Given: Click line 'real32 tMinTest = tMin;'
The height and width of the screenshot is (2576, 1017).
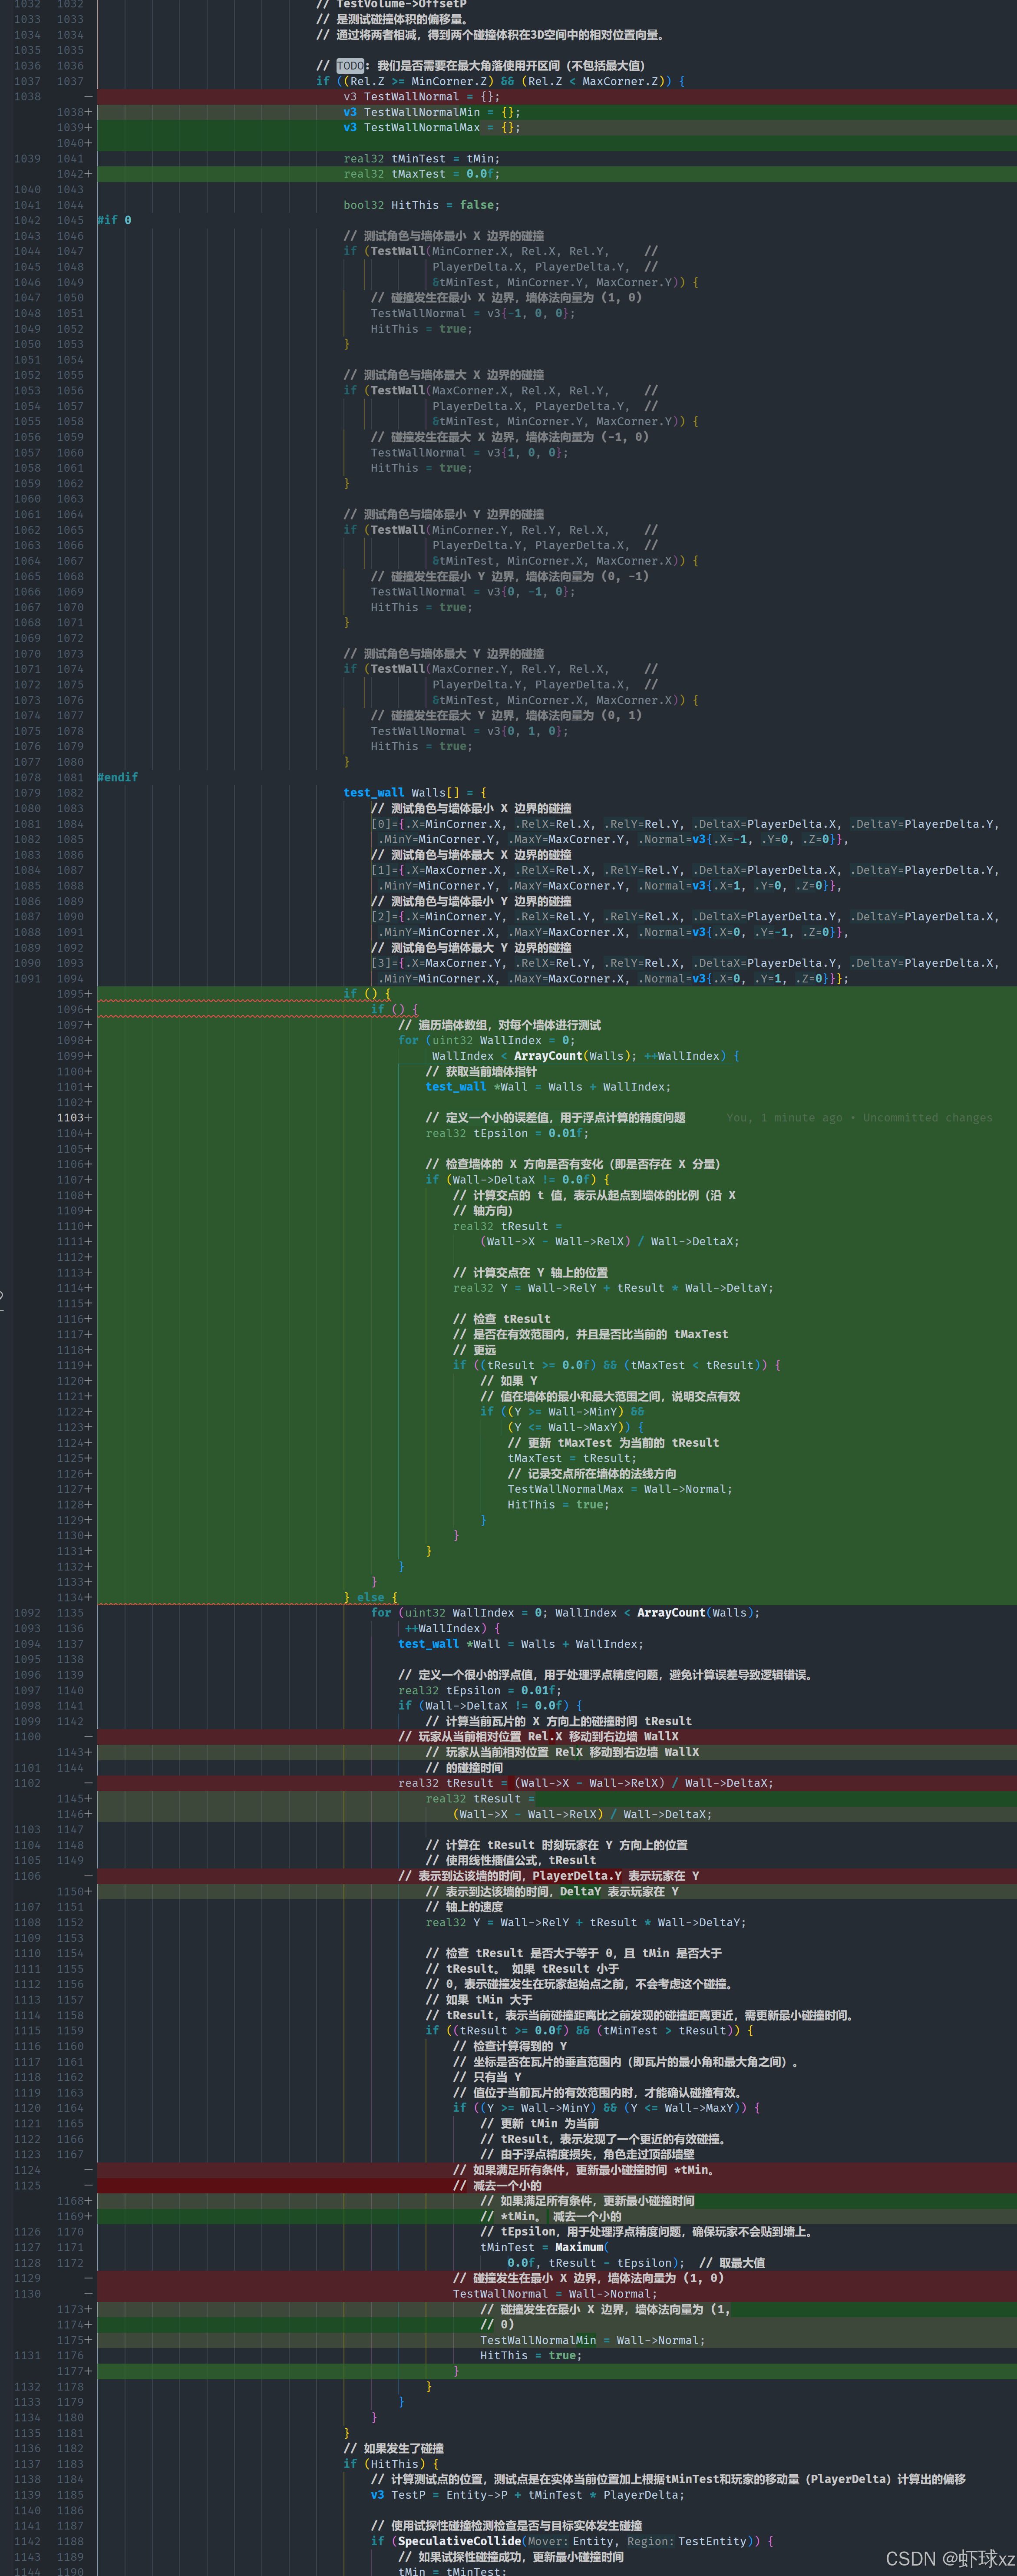Looking at the screenshot, I should (x=421, y=159).
